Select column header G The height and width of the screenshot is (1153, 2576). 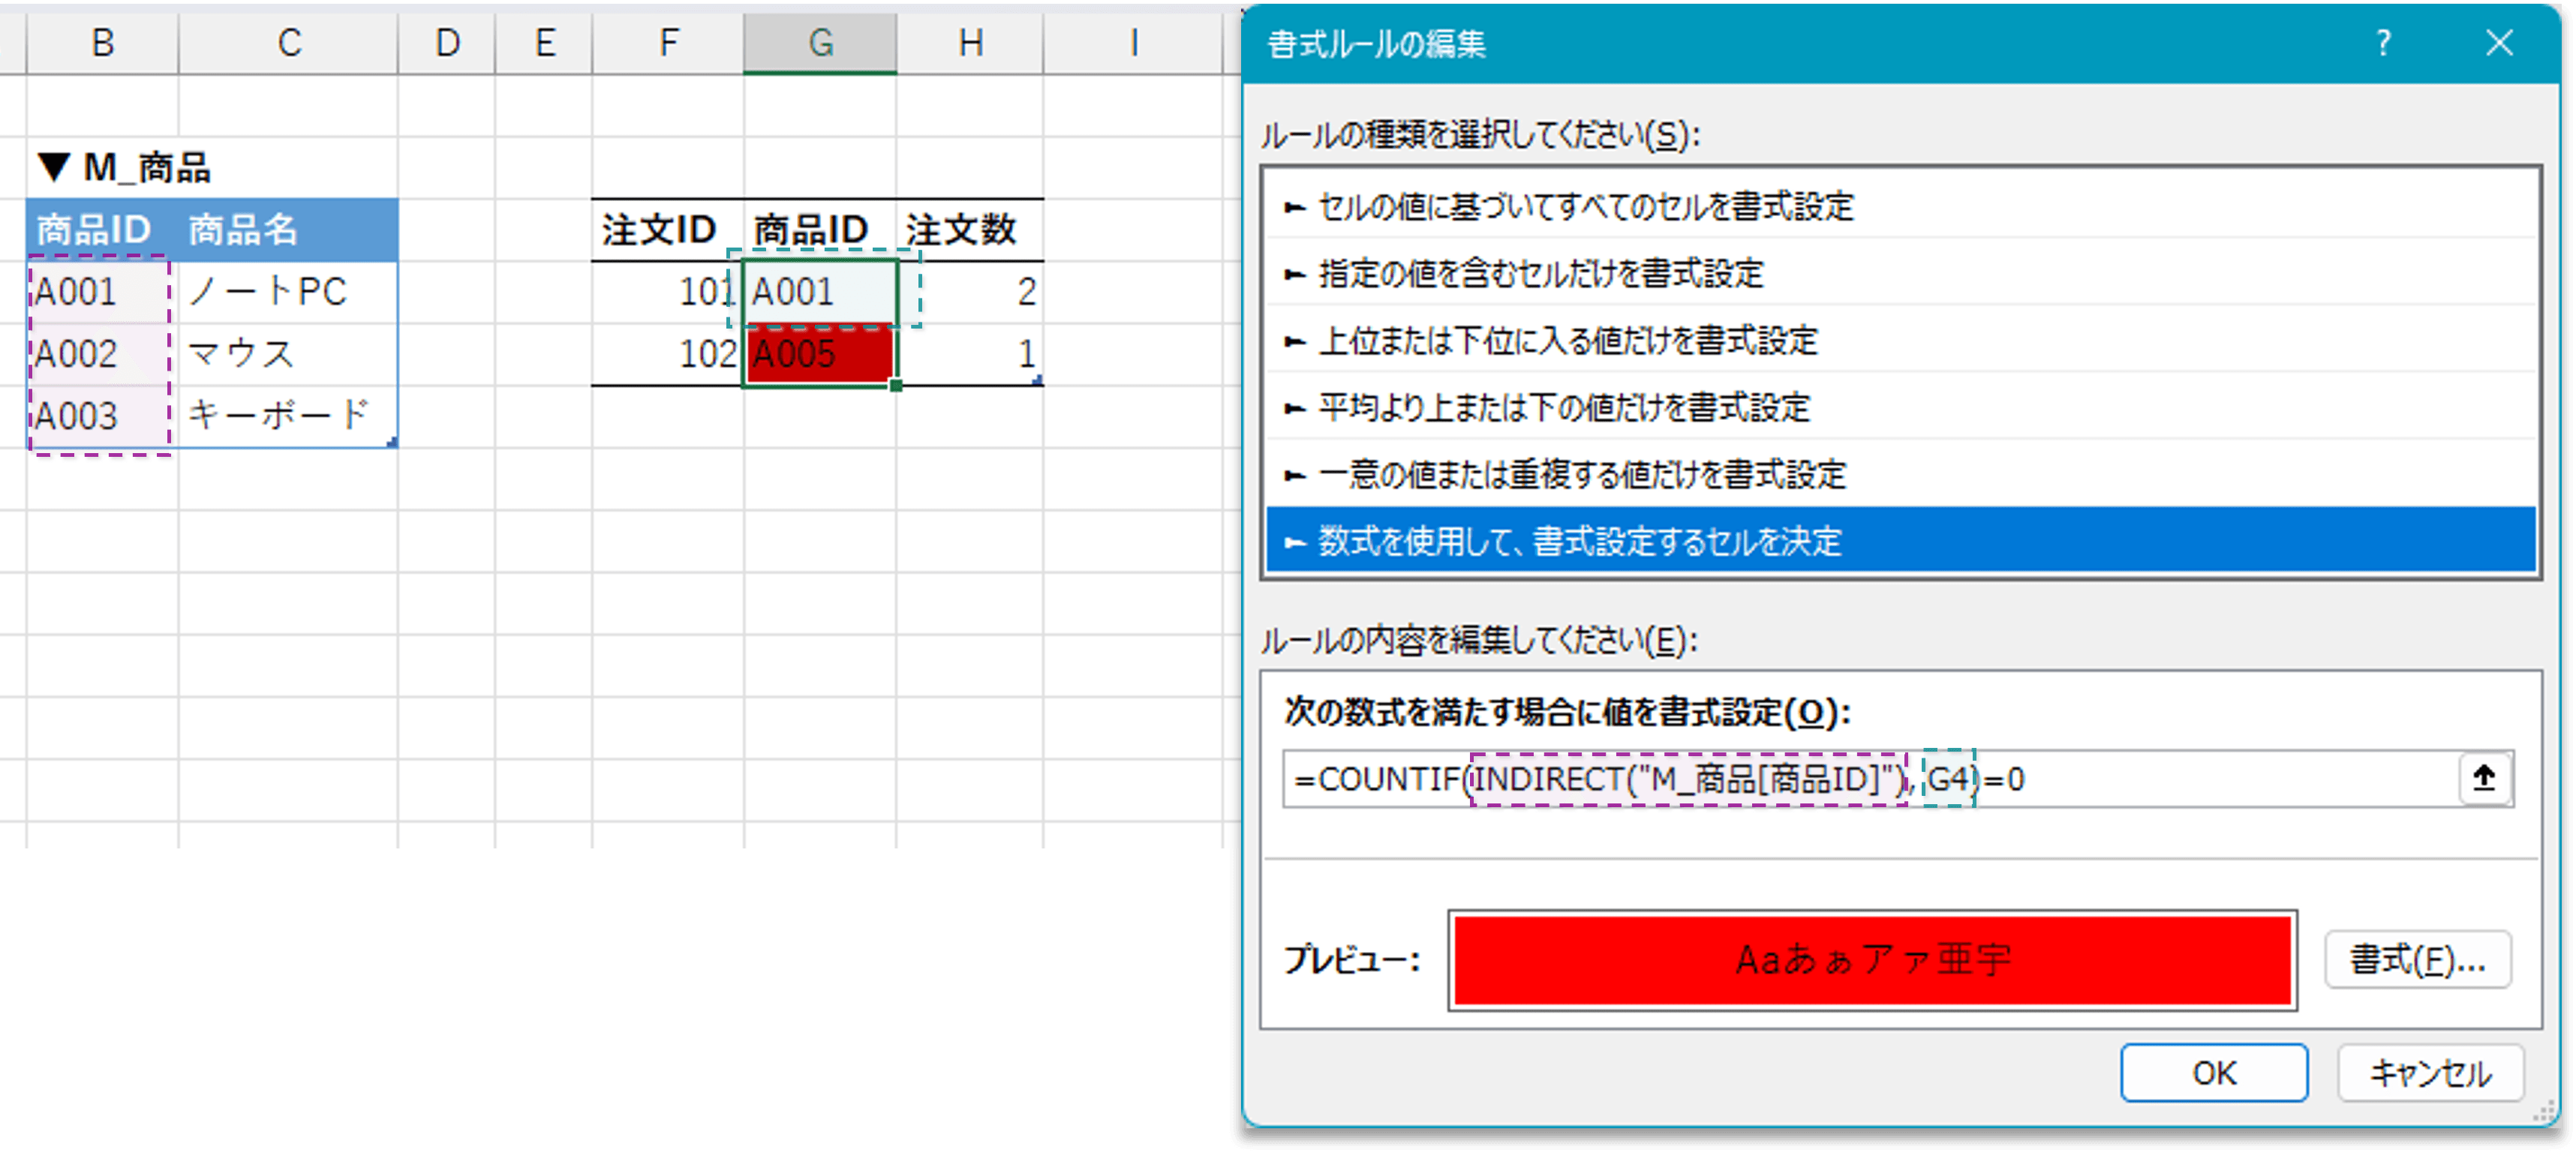(820, 42)
